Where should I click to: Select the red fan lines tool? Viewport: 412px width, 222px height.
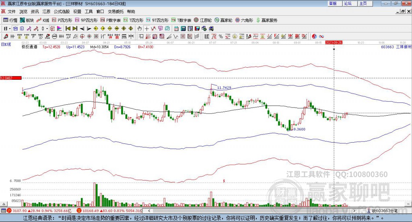click(149, 36)
